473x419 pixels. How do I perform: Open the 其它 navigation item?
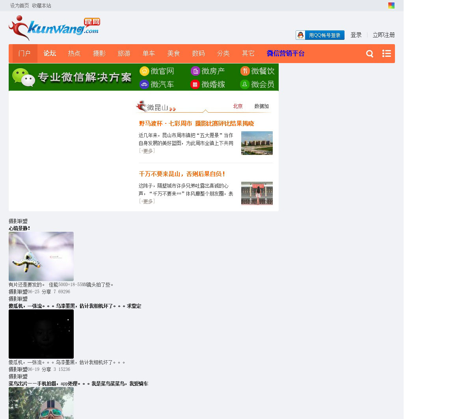248,54
